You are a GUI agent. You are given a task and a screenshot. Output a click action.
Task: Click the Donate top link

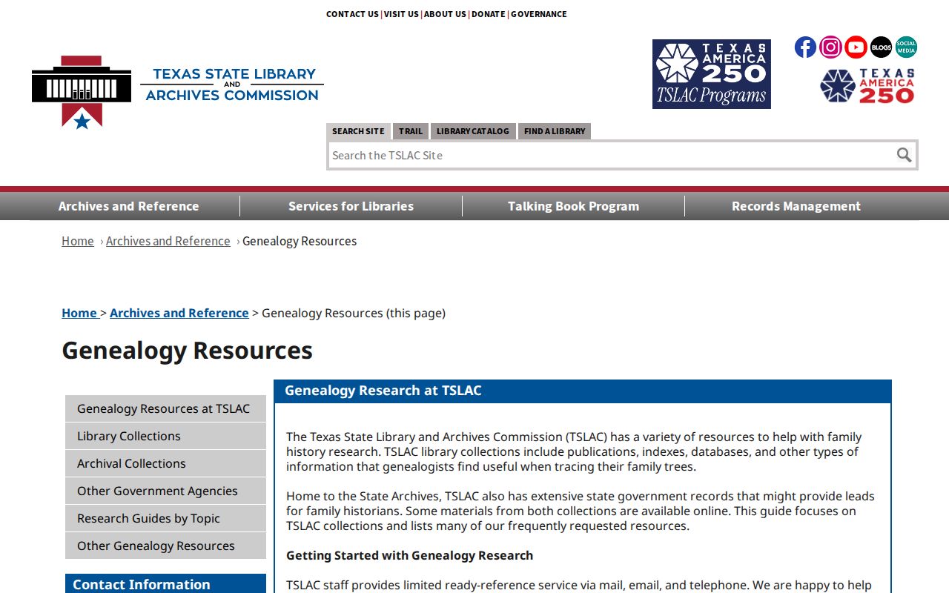coord(489,14)
